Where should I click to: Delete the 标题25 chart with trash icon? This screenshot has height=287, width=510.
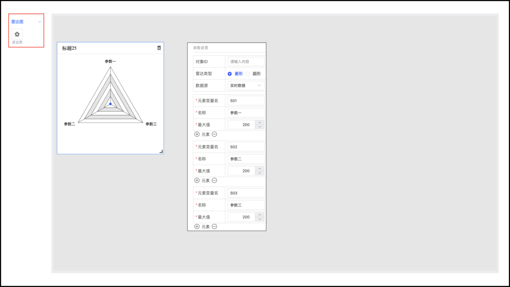(x=159, y=48)
